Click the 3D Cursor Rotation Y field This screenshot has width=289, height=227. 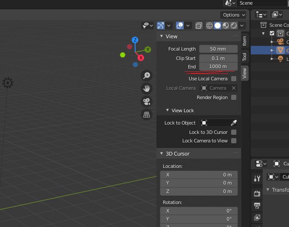pos(199,219)
